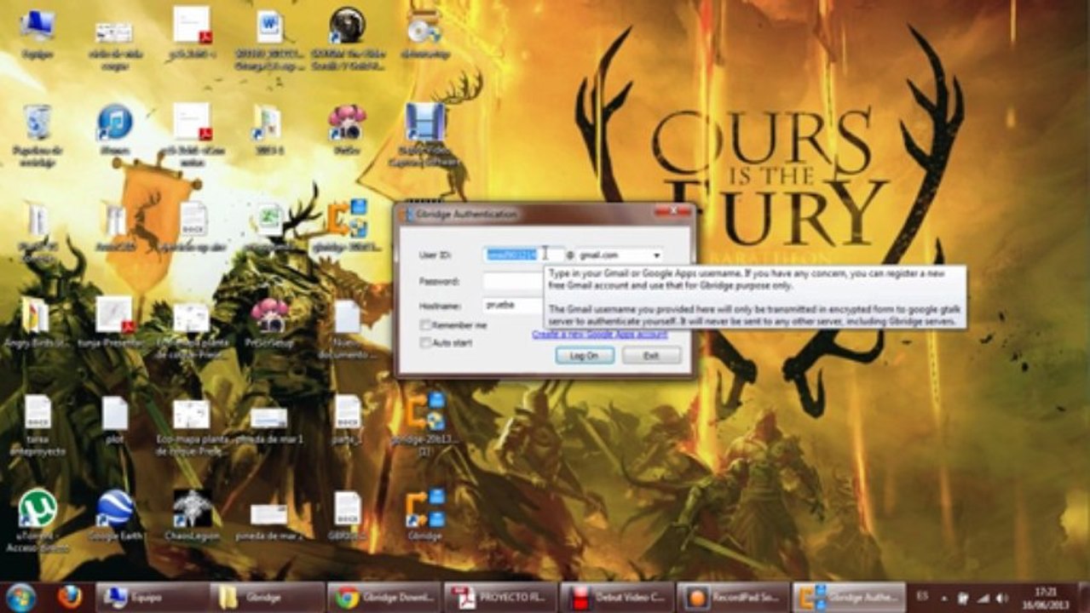Viewport: 1090px width, 613px height.
Task: Open the pineda de mar 1 image
Action: [x=269, y=424]
